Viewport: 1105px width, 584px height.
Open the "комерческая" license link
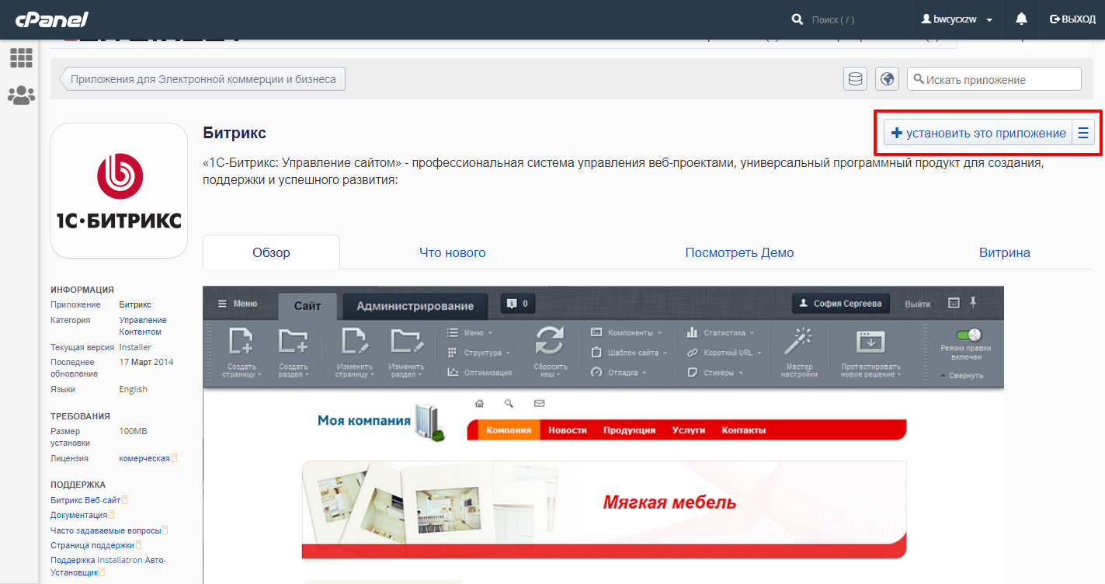click(144, 458)
